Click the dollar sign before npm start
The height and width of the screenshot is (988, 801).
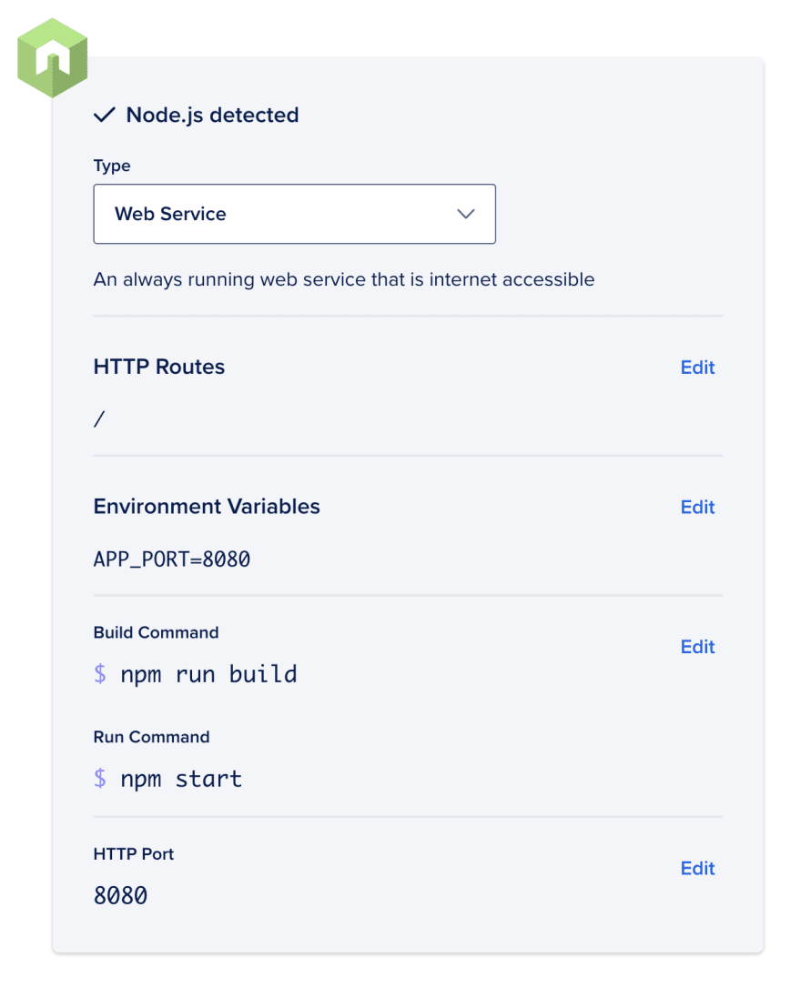[x=100, y=778]
